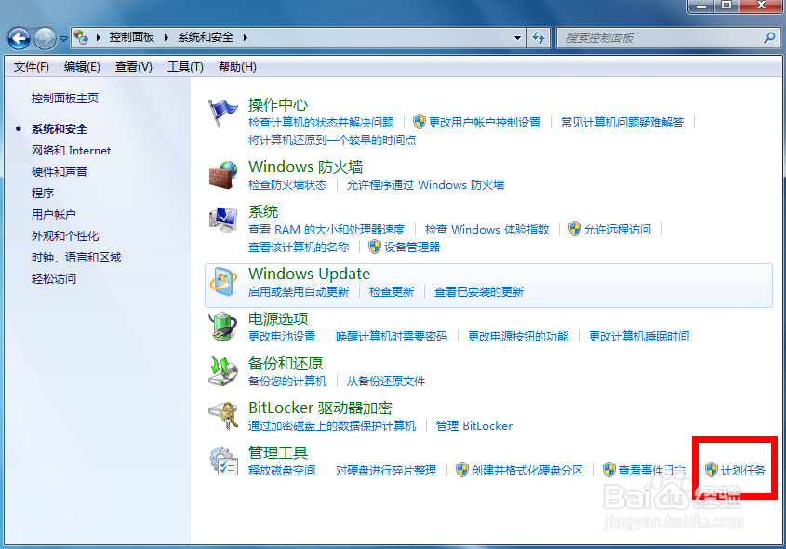Screen dimensions: 786x549
Task: Click shield icon beside 计划任务
Action: pyautogui.click(x=711, y=470)
